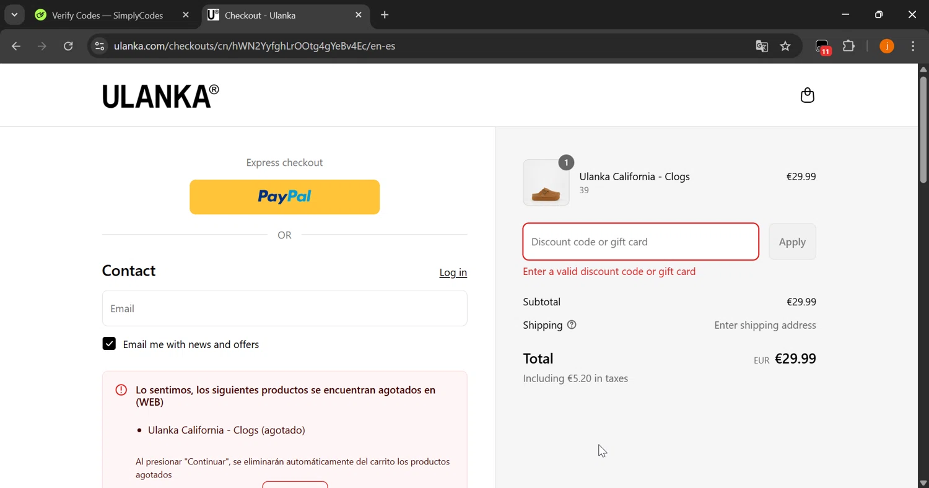Open the shipping help question mark icon
The height and width of the screenshot is (488, 929).
tap(572, 325)
